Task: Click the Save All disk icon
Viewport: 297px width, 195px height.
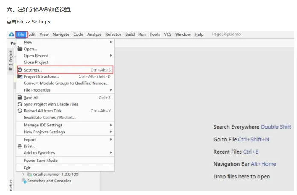Action: click(20, 97)
